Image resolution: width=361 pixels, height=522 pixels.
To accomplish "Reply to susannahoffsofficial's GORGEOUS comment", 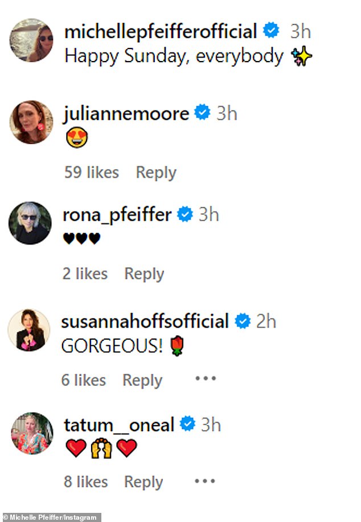I will (x=142, y=380).
